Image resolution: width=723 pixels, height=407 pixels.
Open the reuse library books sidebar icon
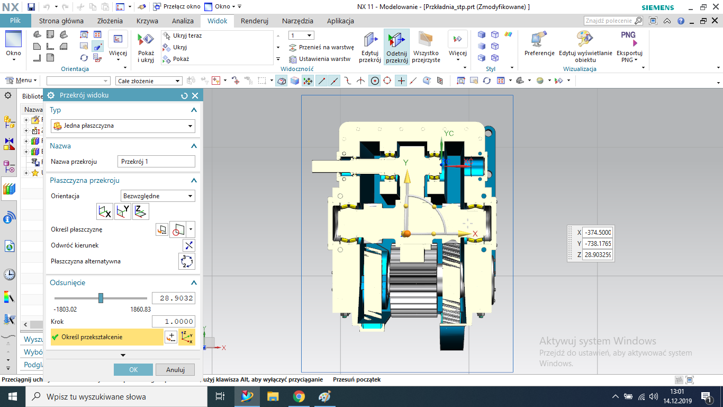click(x=9, y=189)
